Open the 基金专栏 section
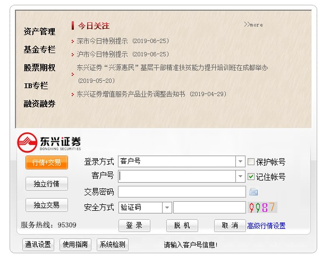 [x=39, y=49]
